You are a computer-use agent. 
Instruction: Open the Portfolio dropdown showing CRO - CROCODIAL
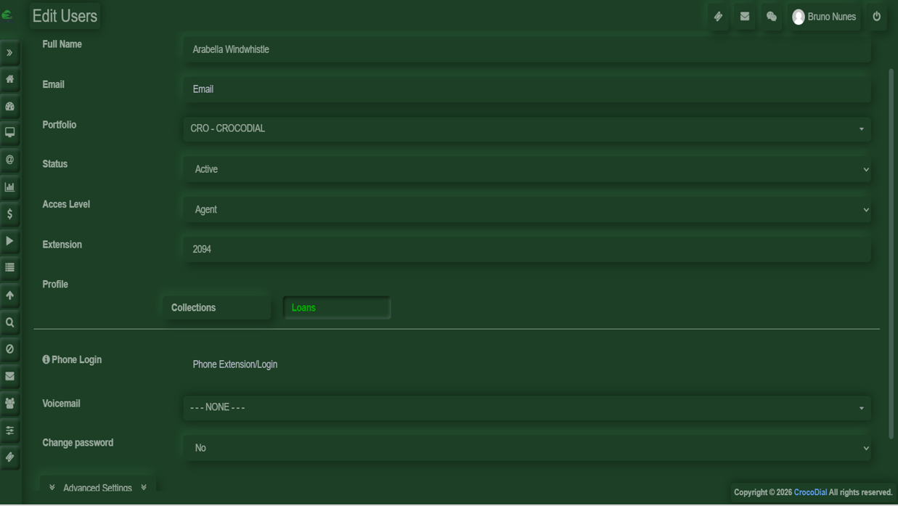526,129
